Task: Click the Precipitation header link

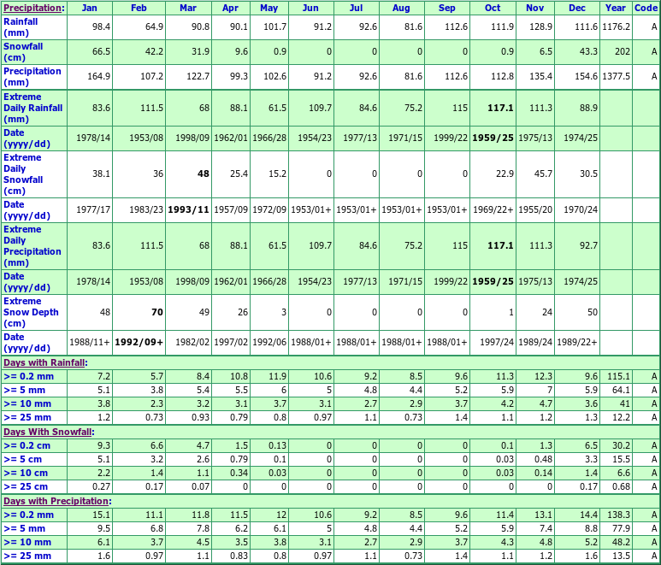Action: tap(32, 8)
